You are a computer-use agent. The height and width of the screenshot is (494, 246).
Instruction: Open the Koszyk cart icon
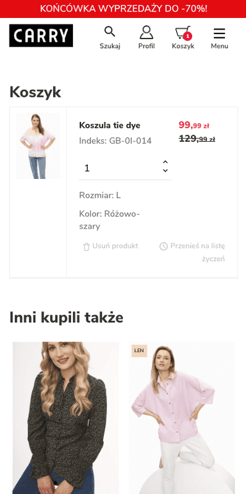(x=183, y=33)
